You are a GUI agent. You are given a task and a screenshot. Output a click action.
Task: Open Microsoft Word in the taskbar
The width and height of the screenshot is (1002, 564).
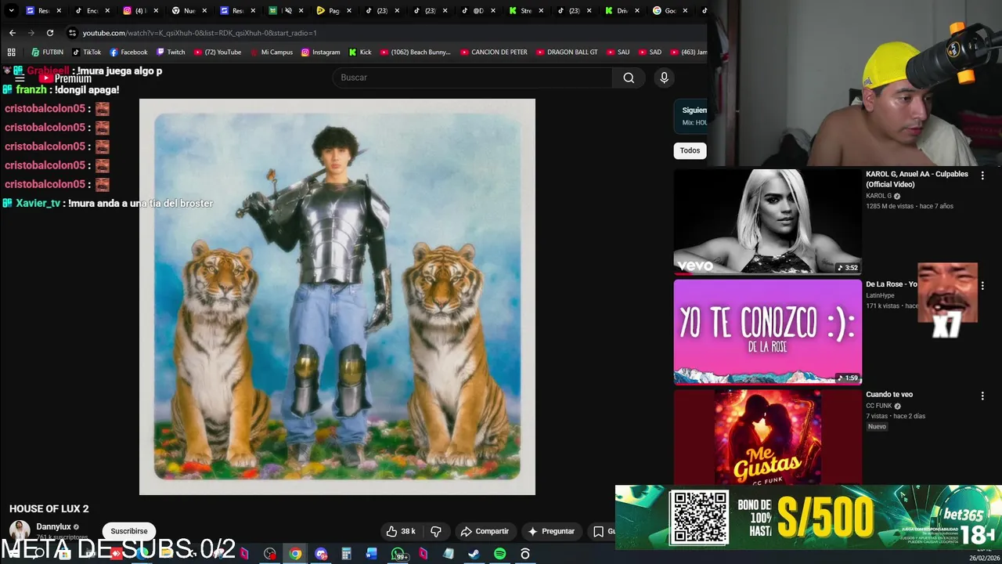372,554
